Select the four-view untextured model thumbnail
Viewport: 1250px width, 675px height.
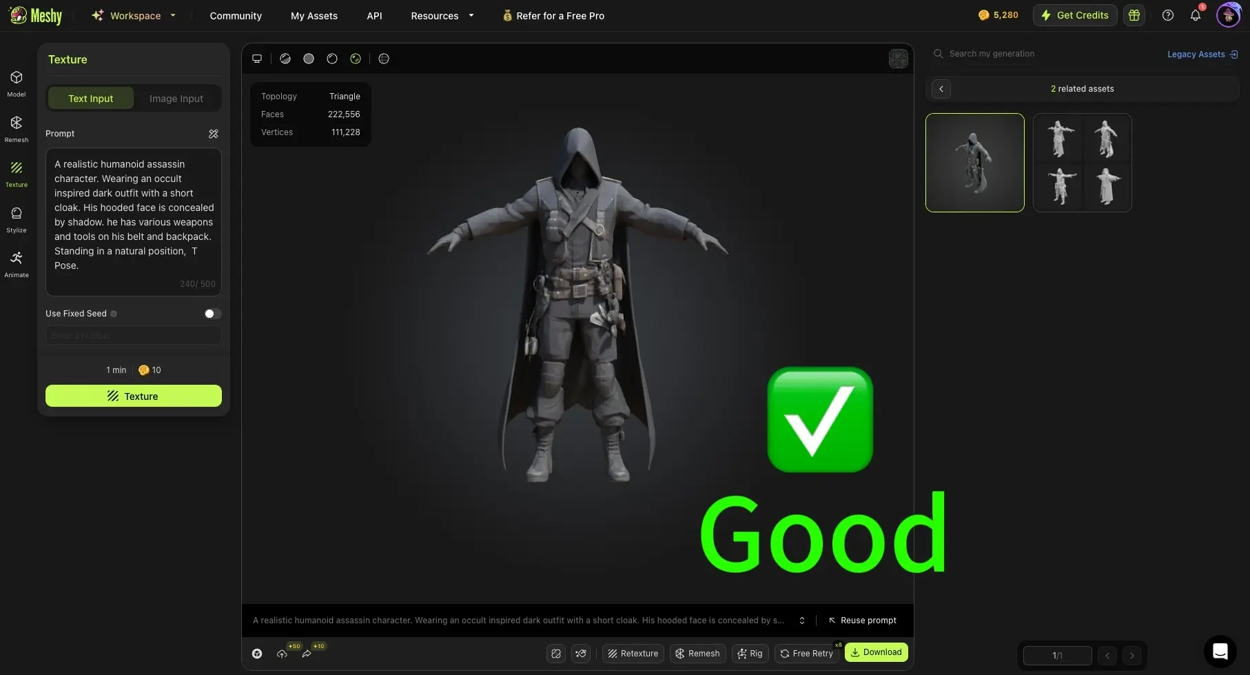coord(1082,163)
